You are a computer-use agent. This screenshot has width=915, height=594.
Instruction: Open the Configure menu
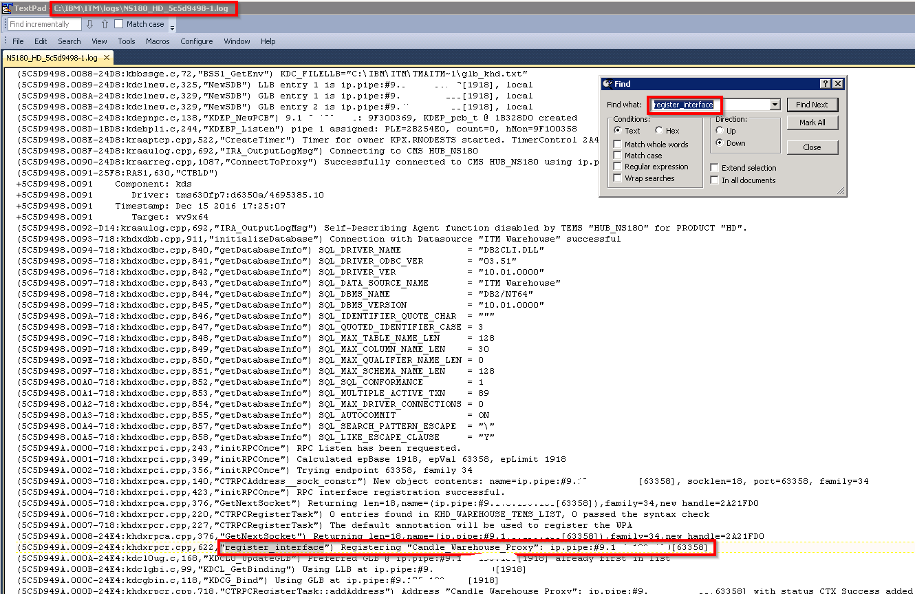(x=197, y=41)
